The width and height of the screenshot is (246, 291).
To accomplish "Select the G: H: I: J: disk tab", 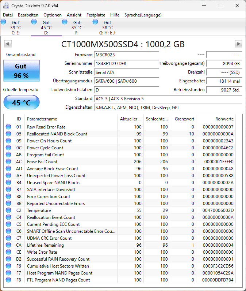I will (x=107, y=27).
